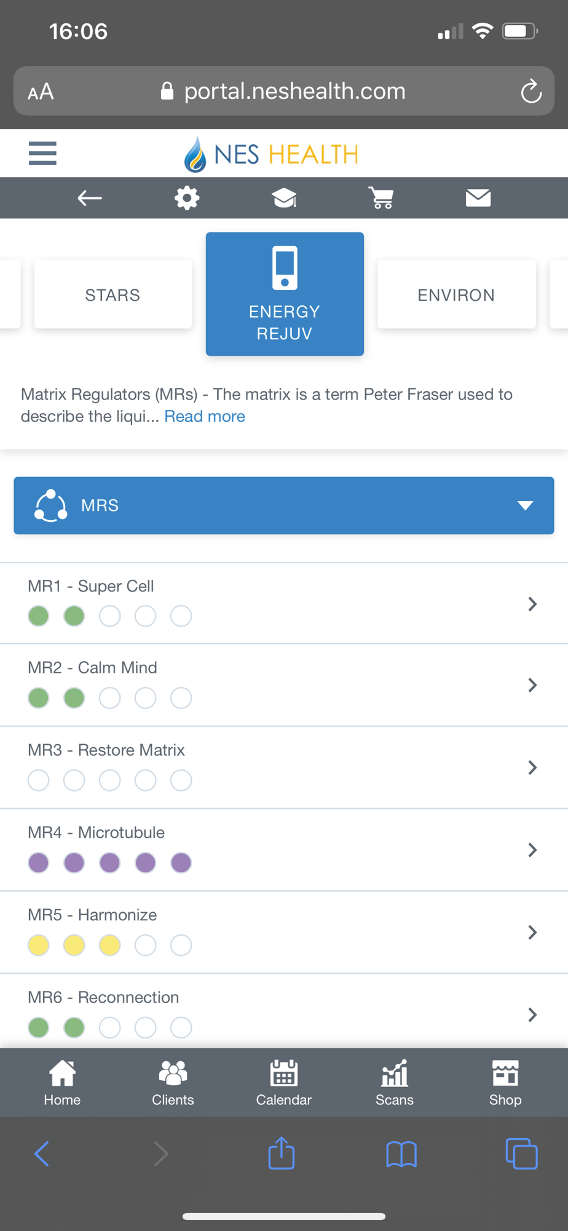Open settings gear icon
Viewport: 568px width, 1231px height.
[187, 198]
